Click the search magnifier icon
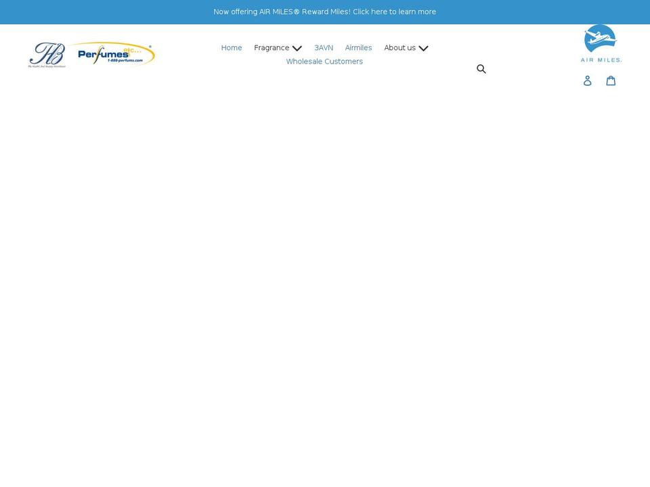Viewport: 650px width, 487px height. tap(481, 69)
